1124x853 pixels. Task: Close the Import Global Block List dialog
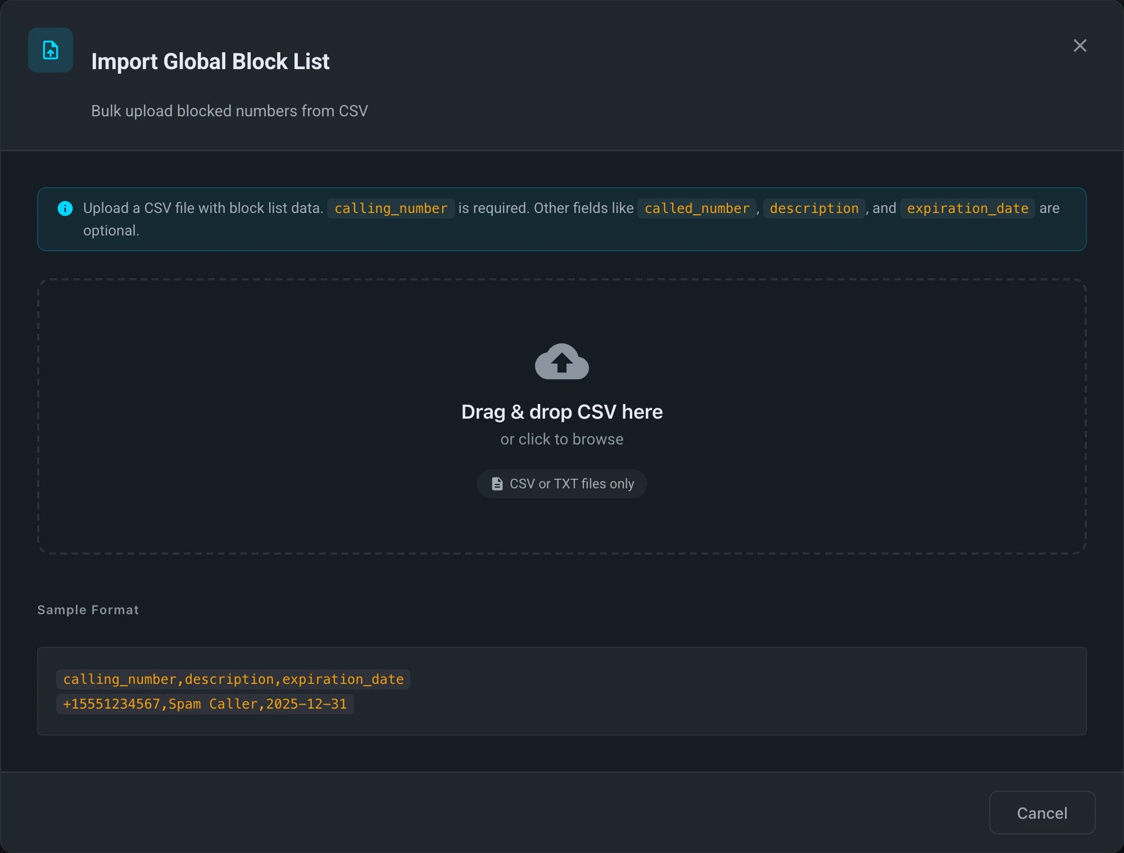pyautogui.click(x=1080, y=46)
